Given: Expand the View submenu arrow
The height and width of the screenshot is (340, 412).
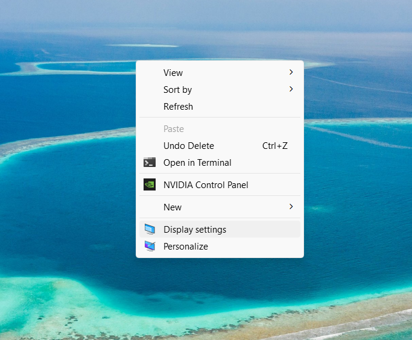Looking at the screenshot, I should coord(291,72).
